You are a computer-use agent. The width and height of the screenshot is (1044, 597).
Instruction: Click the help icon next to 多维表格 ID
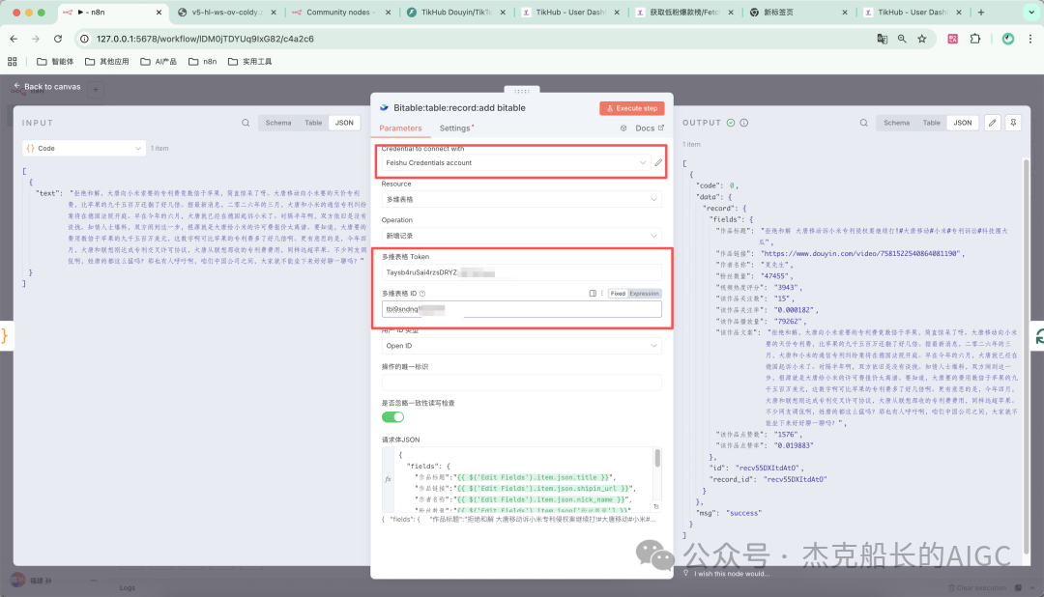pos(422,293)
